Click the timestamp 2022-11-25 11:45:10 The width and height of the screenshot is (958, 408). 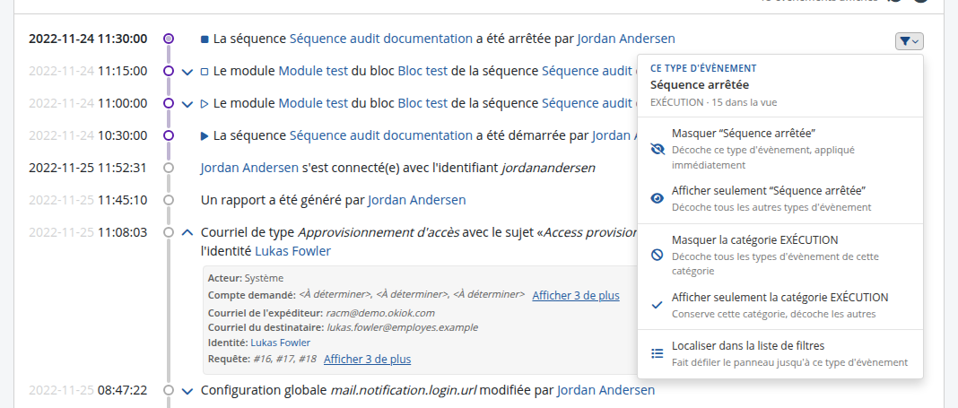88,200
